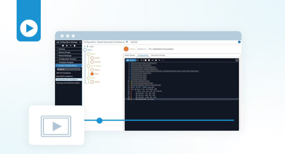The width and height of the screenshot is (285, 154).
Task: Expand the Device Backups section
Action: (x=68, y=56)
